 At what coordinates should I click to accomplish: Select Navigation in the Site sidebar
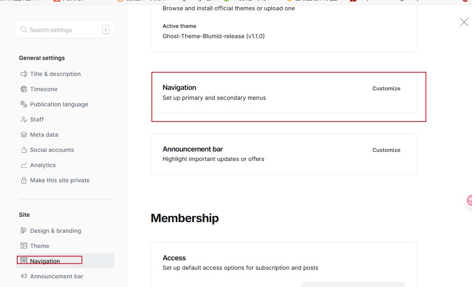(x=45, y=261)
